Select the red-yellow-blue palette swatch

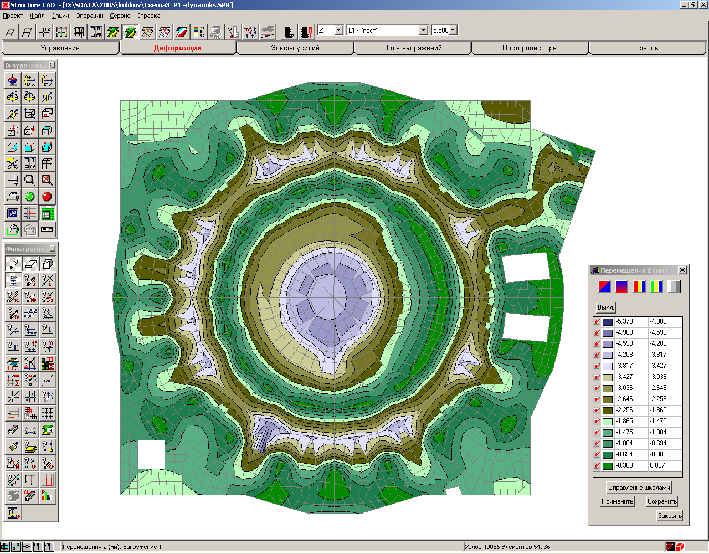(x=640, y=286)
